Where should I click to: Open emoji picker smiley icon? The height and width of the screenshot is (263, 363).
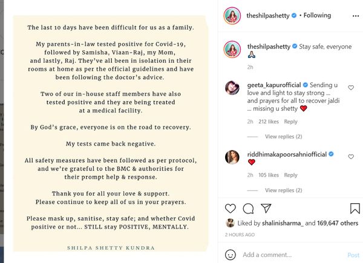tap(231, 255)
